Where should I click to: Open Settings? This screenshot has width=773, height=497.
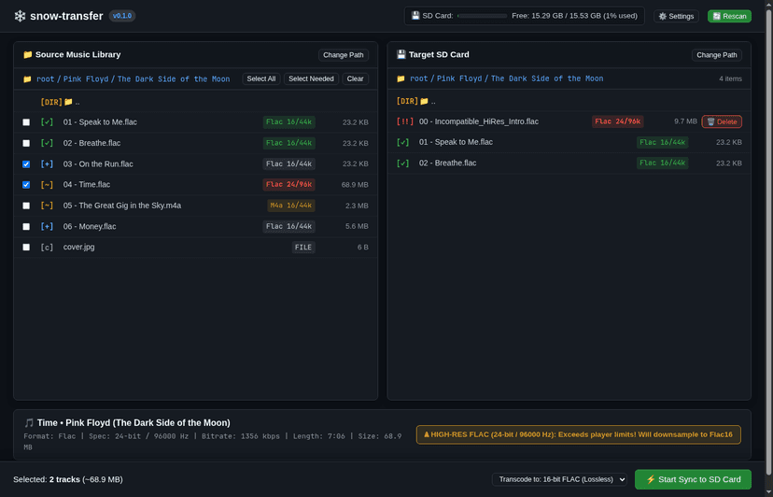point(676,16)
